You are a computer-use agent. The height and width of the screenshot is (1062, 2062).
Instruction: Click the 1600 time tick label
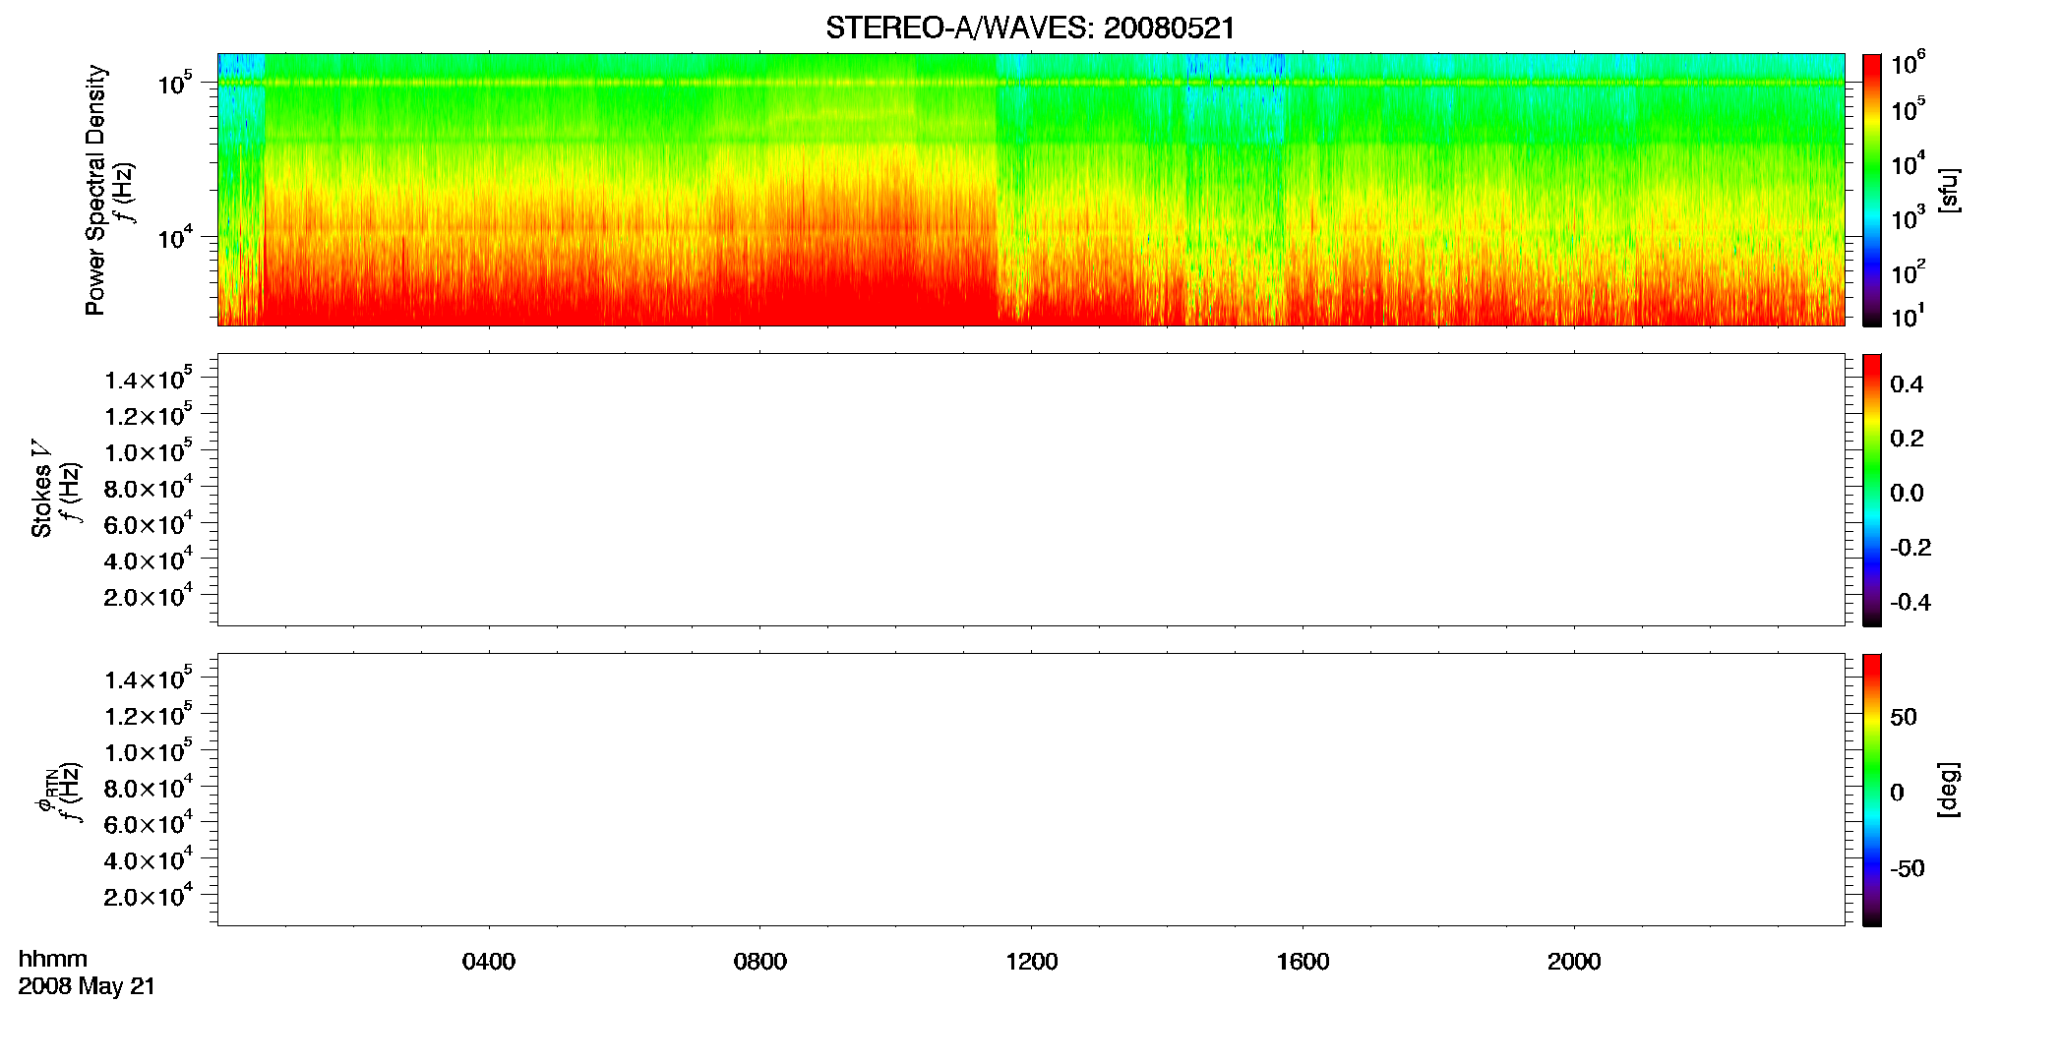1304,962
